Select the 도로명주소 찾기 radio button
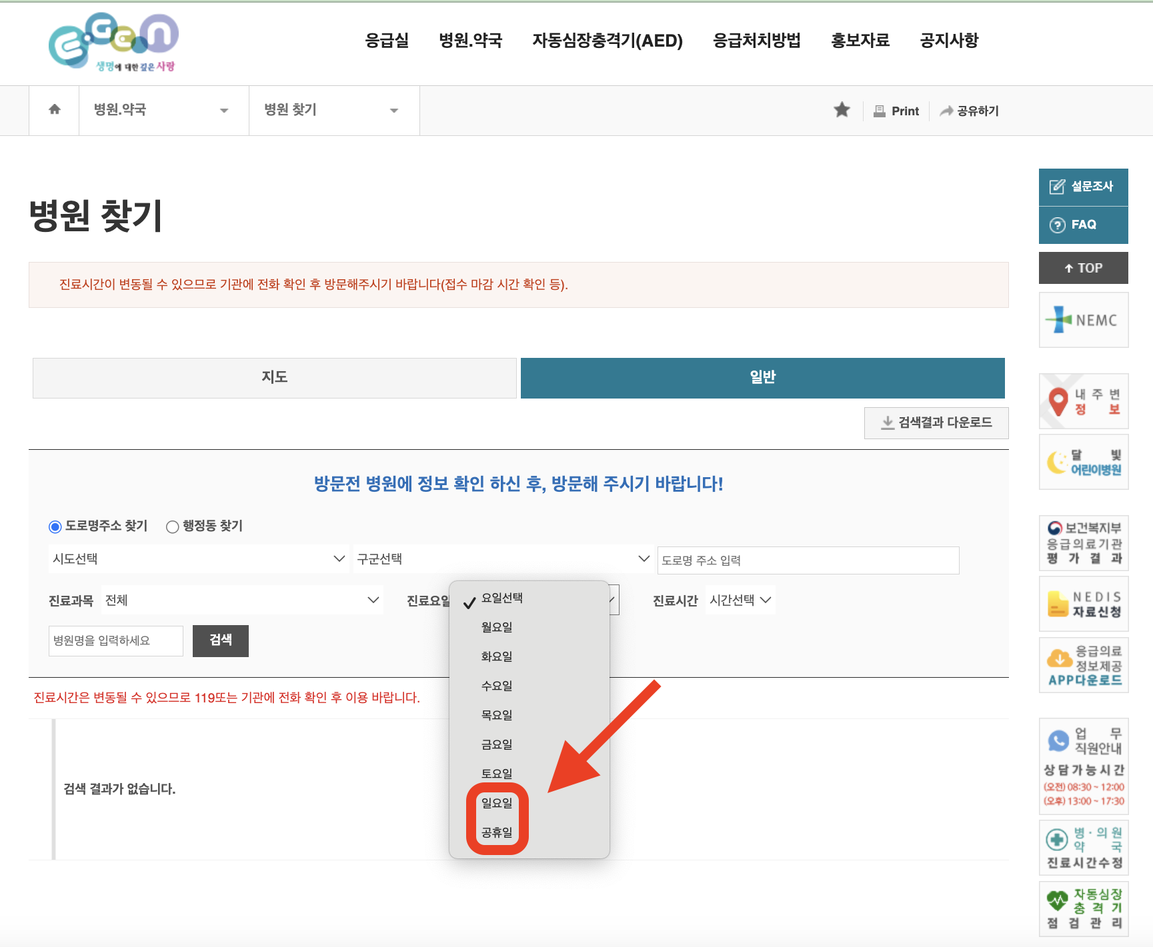This screenshot has width=1153, height=947. click(x=54, y=526)
